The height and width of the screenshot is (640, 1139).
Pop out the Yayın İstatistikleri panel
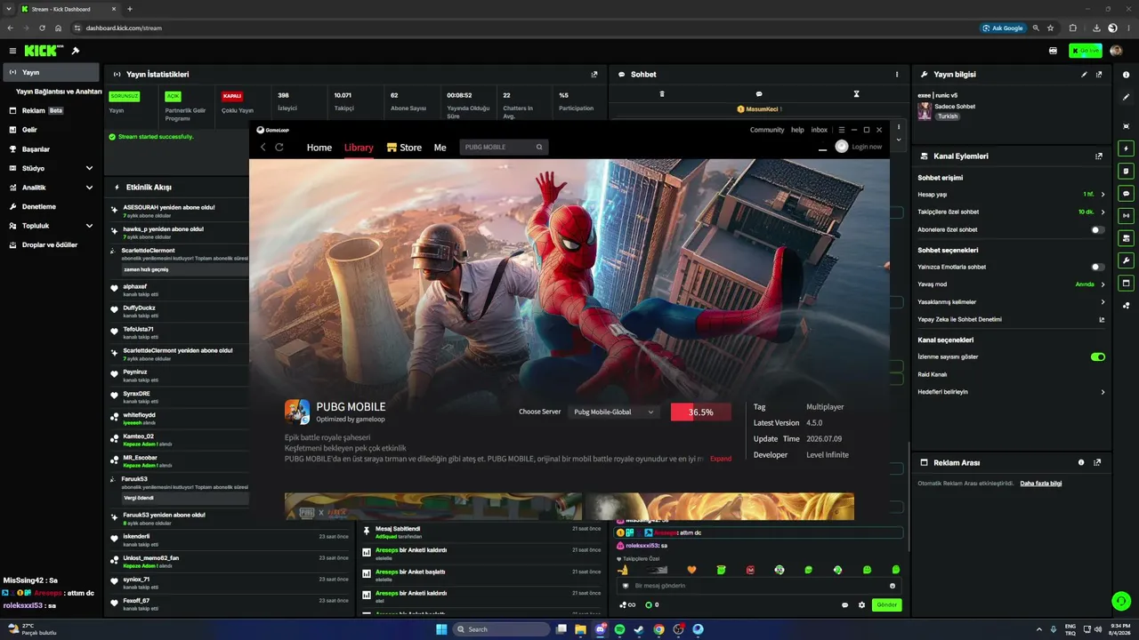pos(594,75)
